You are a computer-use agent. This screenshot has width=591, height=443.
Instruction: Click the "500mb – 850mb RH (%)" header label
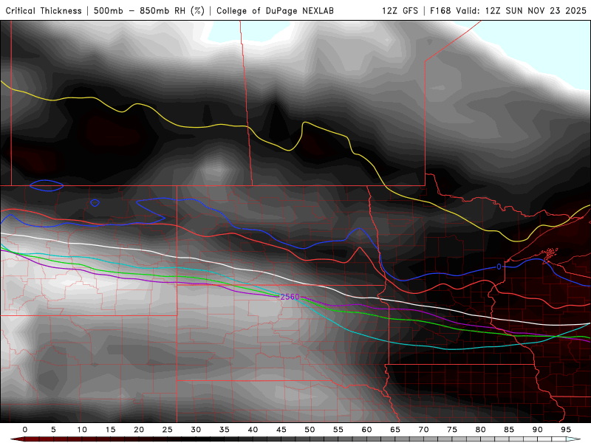pyautogui.click(x=149, y=10)
